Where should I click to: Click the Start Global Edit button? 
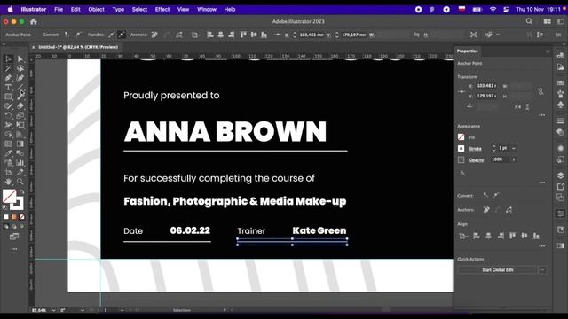click(497, 269)
